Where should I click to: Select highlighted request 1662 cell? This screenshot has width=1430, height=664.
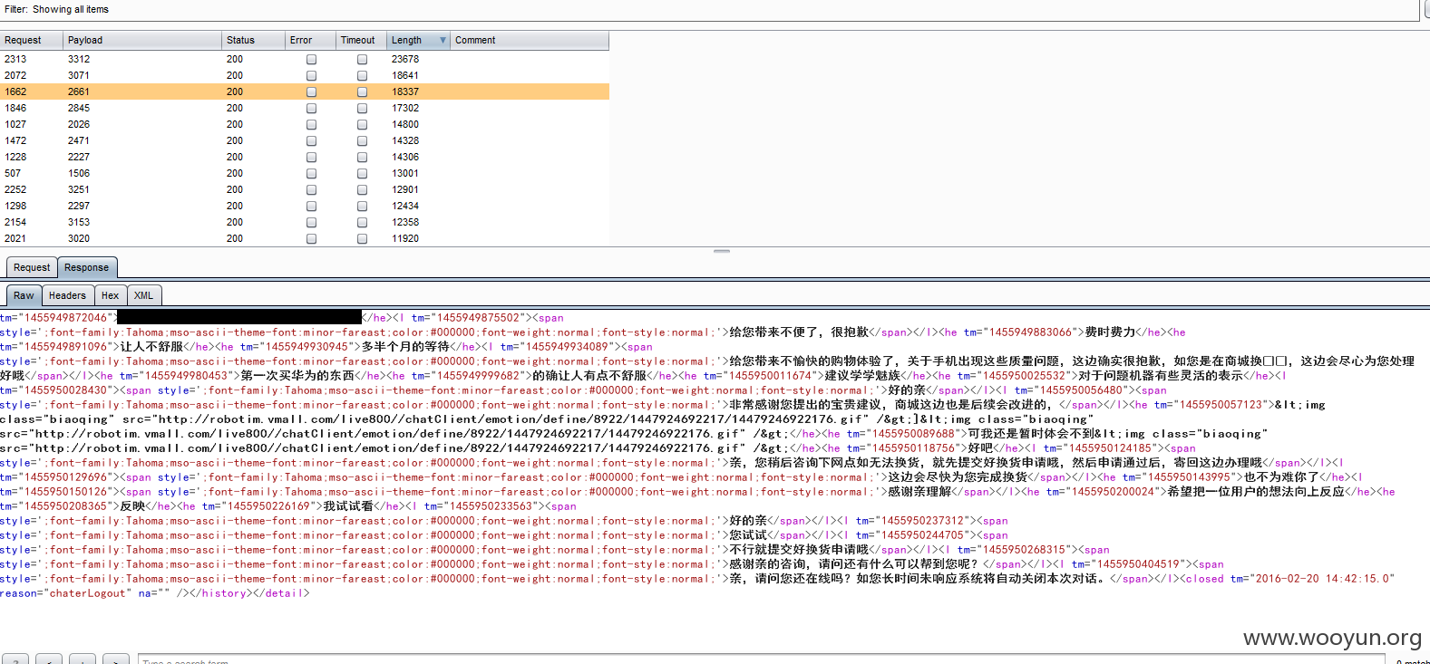click(15, 91)
